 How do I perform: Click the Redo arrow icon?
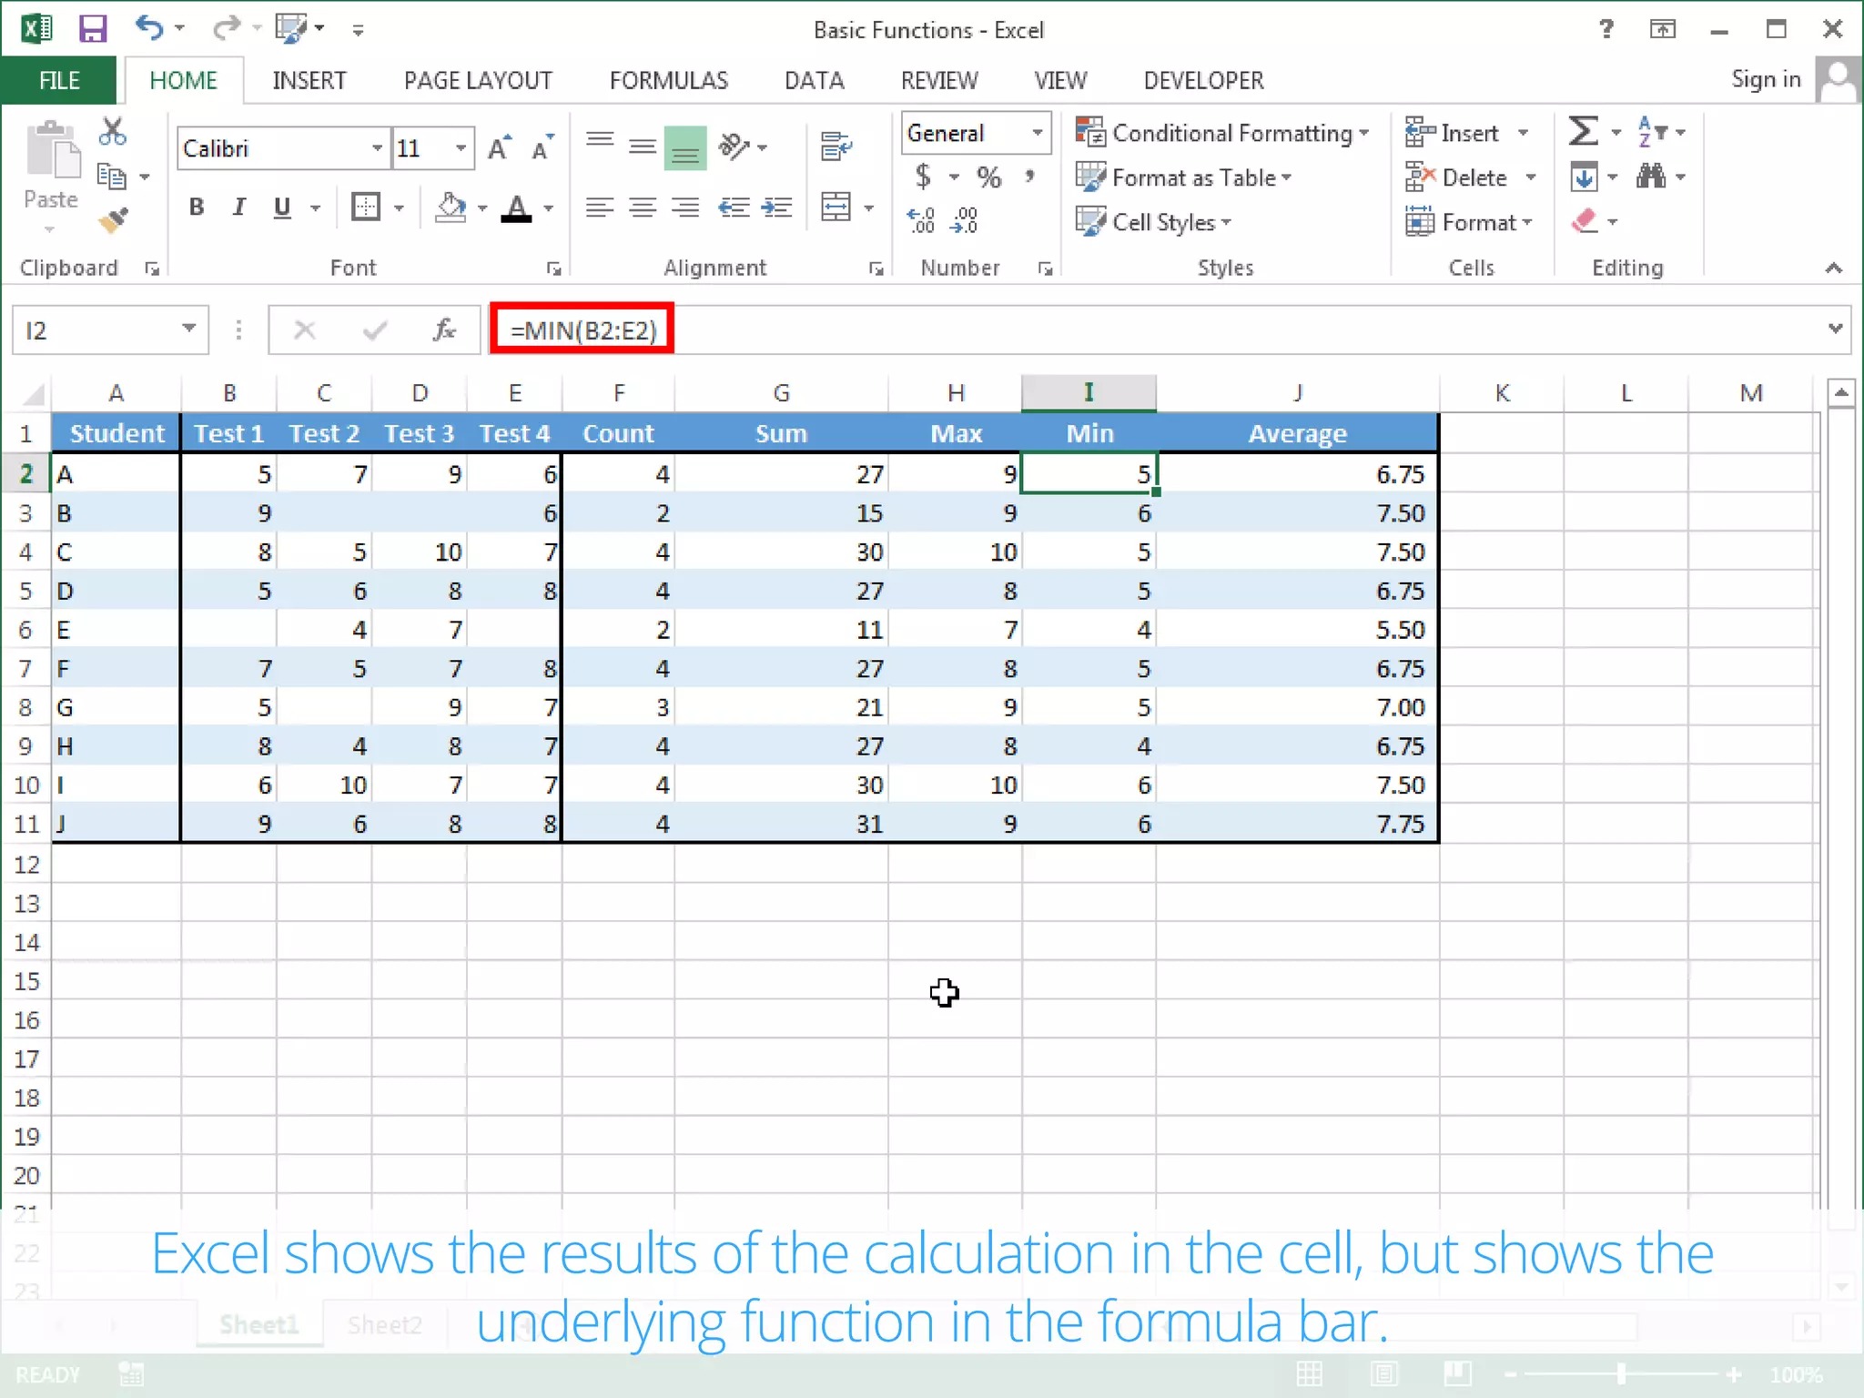point(225,29)
